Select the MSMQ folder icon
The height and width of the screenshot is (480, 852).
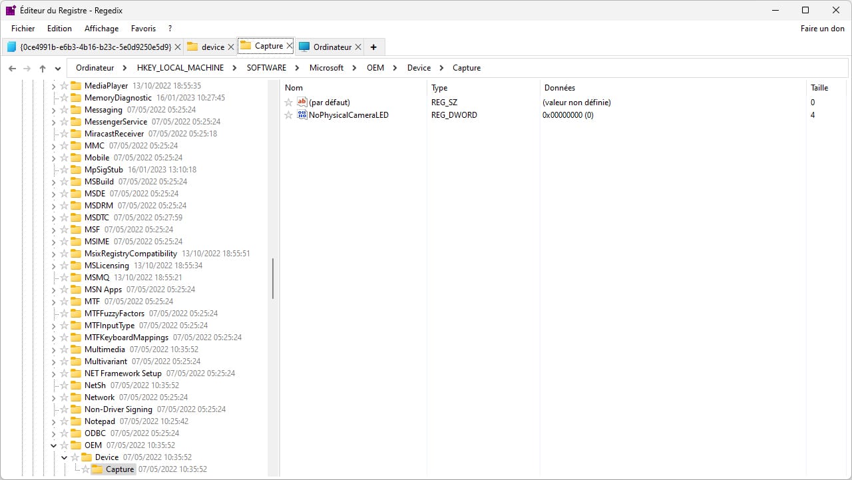pyautogui.click(x=76, y=278)
